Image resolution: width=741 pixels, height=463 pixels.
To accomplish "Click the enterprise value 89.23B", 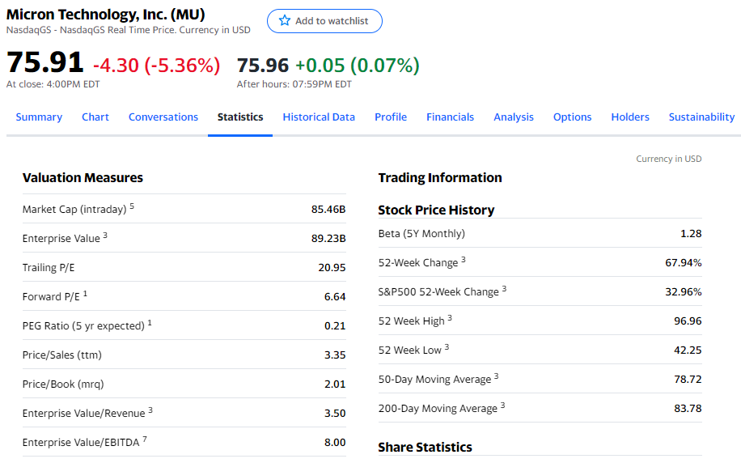I will pos(328,238).
